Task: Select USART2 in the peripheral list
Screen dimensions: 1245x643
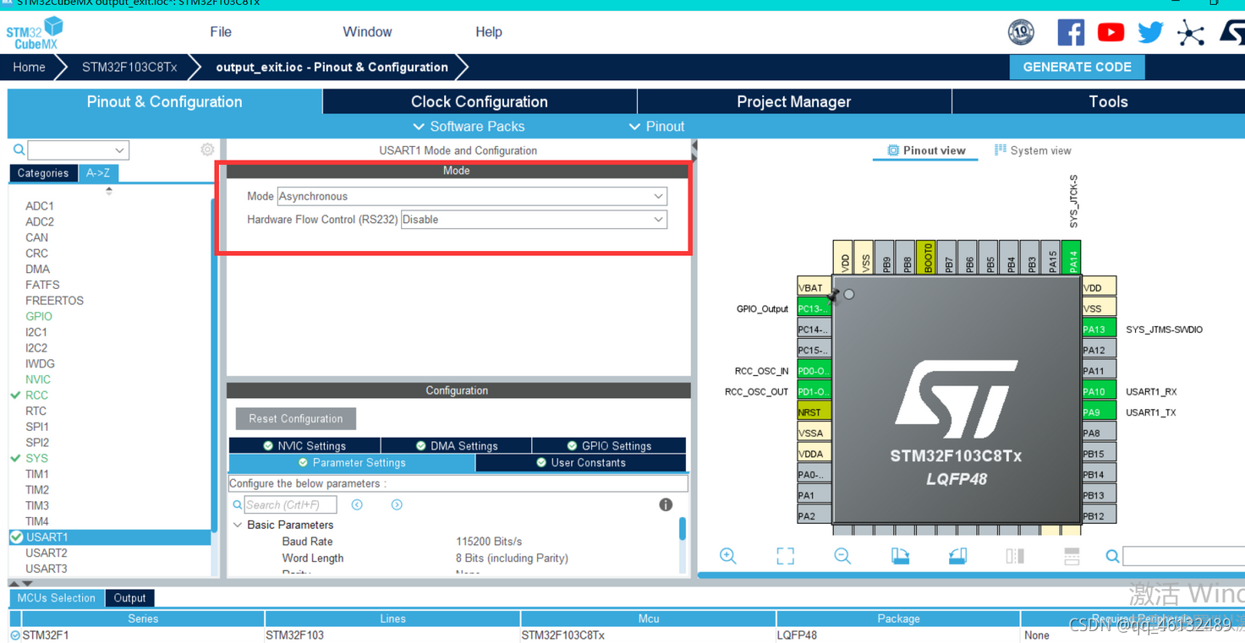Action: (47, 553)
